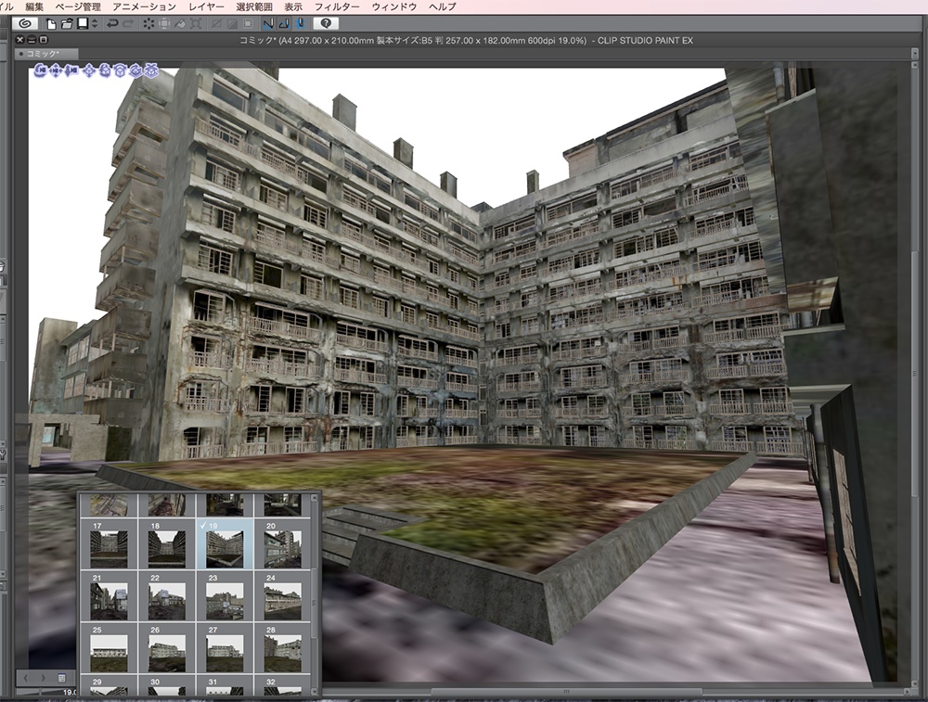928x702 pixels.
Task: Save the comic with the Save icon
Action: pos(83,24)
